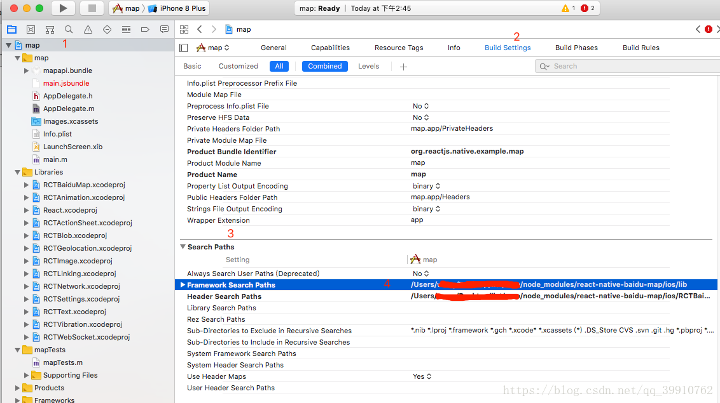Expand the Supporting Files group

click(26, 375)
